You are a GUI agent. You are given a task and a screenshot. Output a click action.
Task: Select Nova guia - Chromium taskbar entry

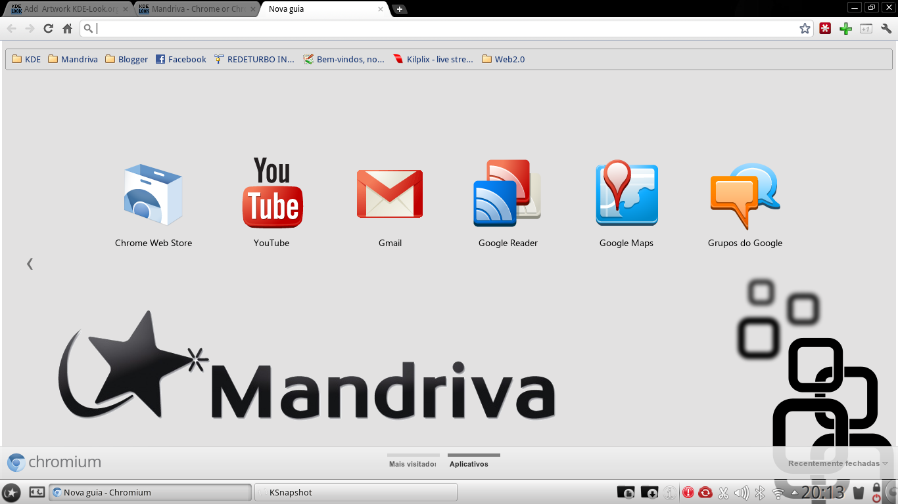151,492
